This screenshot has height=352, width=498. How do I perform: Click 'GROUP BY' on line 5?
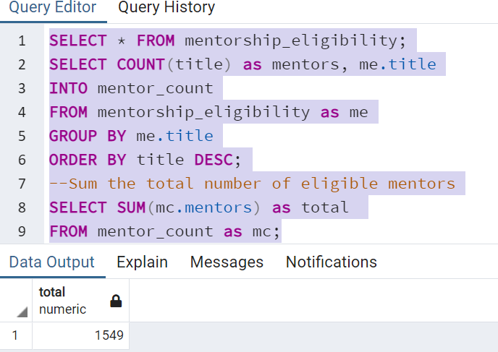click(88, 136)
